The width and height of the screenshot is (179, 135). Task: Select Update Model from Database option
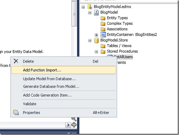click(49, 79)
